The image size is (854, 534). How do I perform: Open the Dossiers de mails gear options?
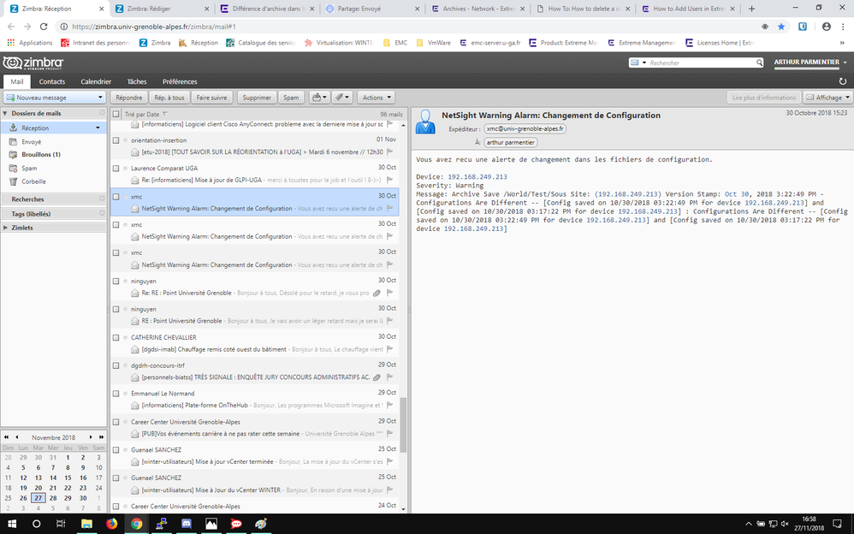click(x=102, y=113)
